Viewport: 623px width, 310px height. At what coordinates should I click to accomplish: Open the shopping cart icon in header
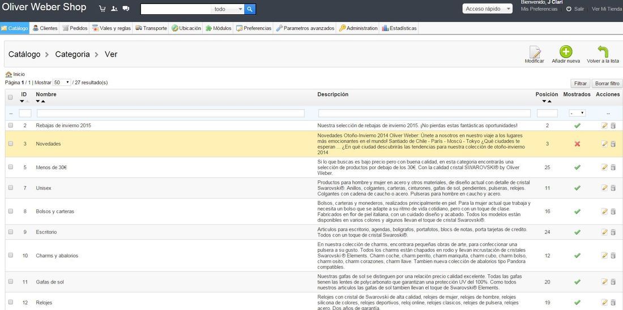tap(102, 8)
